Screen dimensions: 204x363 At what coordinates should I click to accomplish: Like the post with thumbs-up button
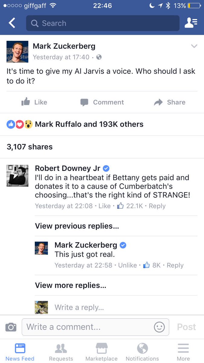click(x=34, y=102)
